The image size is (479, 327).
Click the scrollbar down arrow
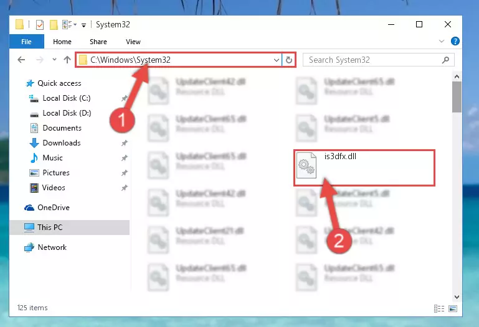click(457, 297)
